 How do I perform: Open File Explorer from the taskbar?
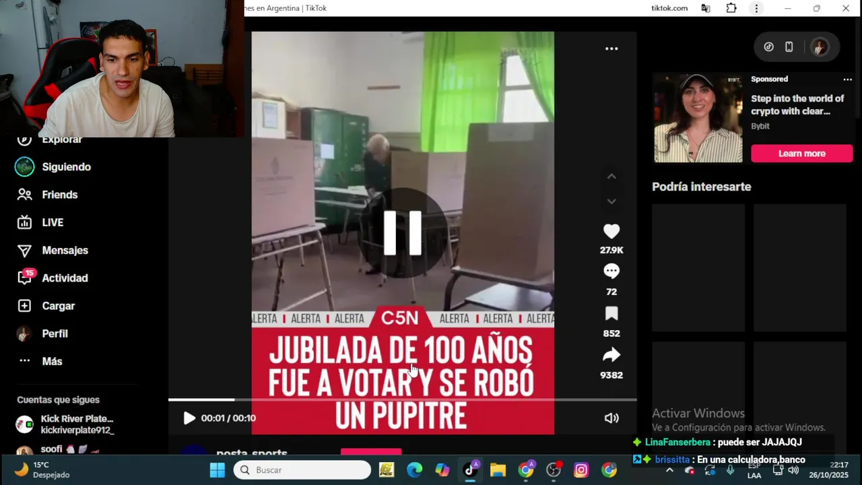[498, 470]
